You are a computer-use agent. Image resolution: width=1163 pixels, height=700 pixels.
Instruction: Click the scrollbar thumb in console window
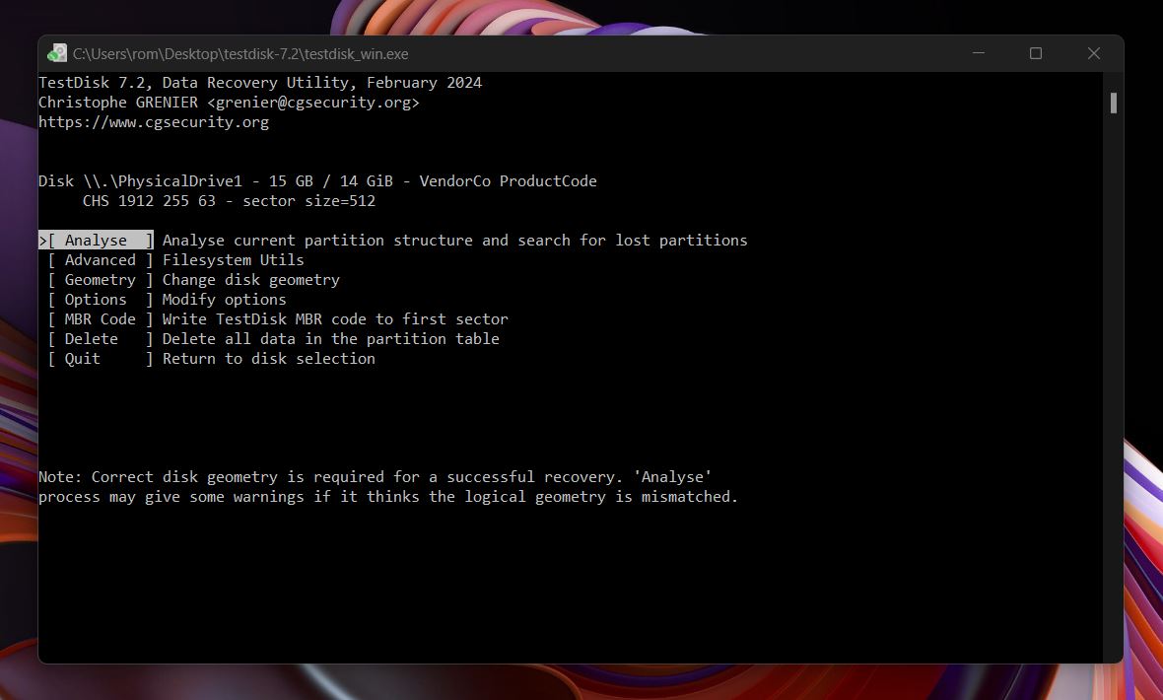point(1114,103)
